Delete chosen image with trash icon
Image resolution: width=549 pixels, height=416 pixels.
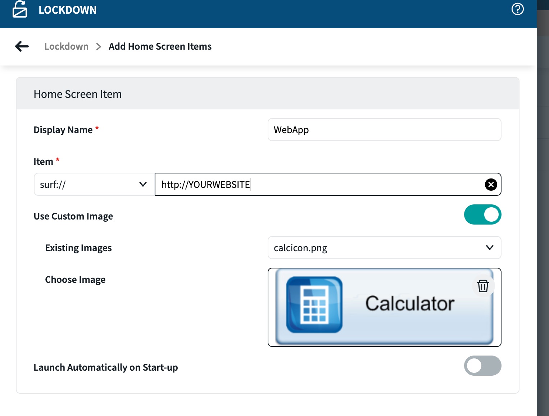[x=483, y=286]
